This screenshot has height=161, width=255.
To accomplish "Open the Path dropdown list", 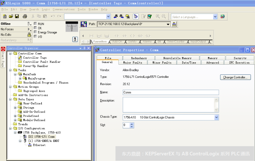I will [168, 24].
